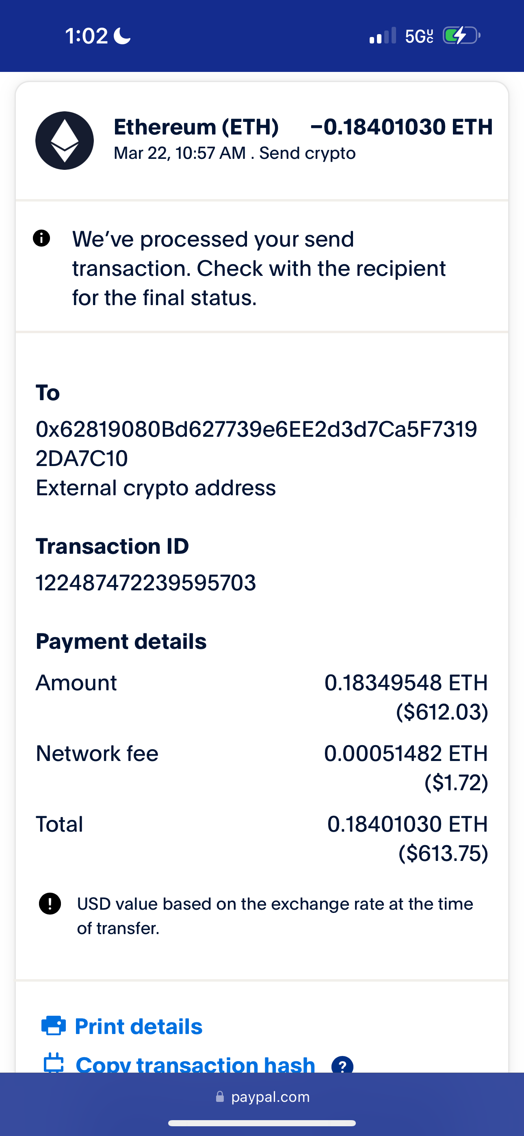524x1136 pixels.
Task: Tap the lock icon beside paypal.com
Action: [x=220, y=1097]
